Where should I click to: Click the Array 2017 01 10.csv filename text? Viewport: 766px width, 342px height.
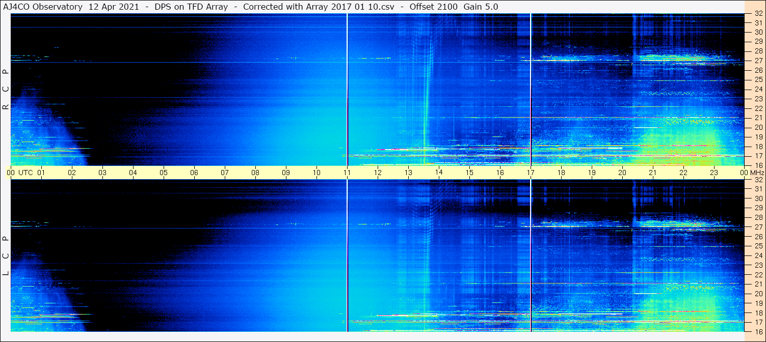[x=349, y=7]
